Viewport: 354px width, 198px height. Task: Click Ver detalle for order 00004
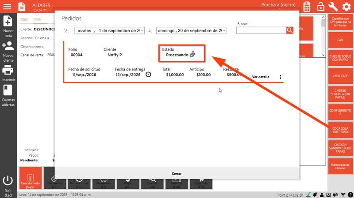(x=261, y=77)
